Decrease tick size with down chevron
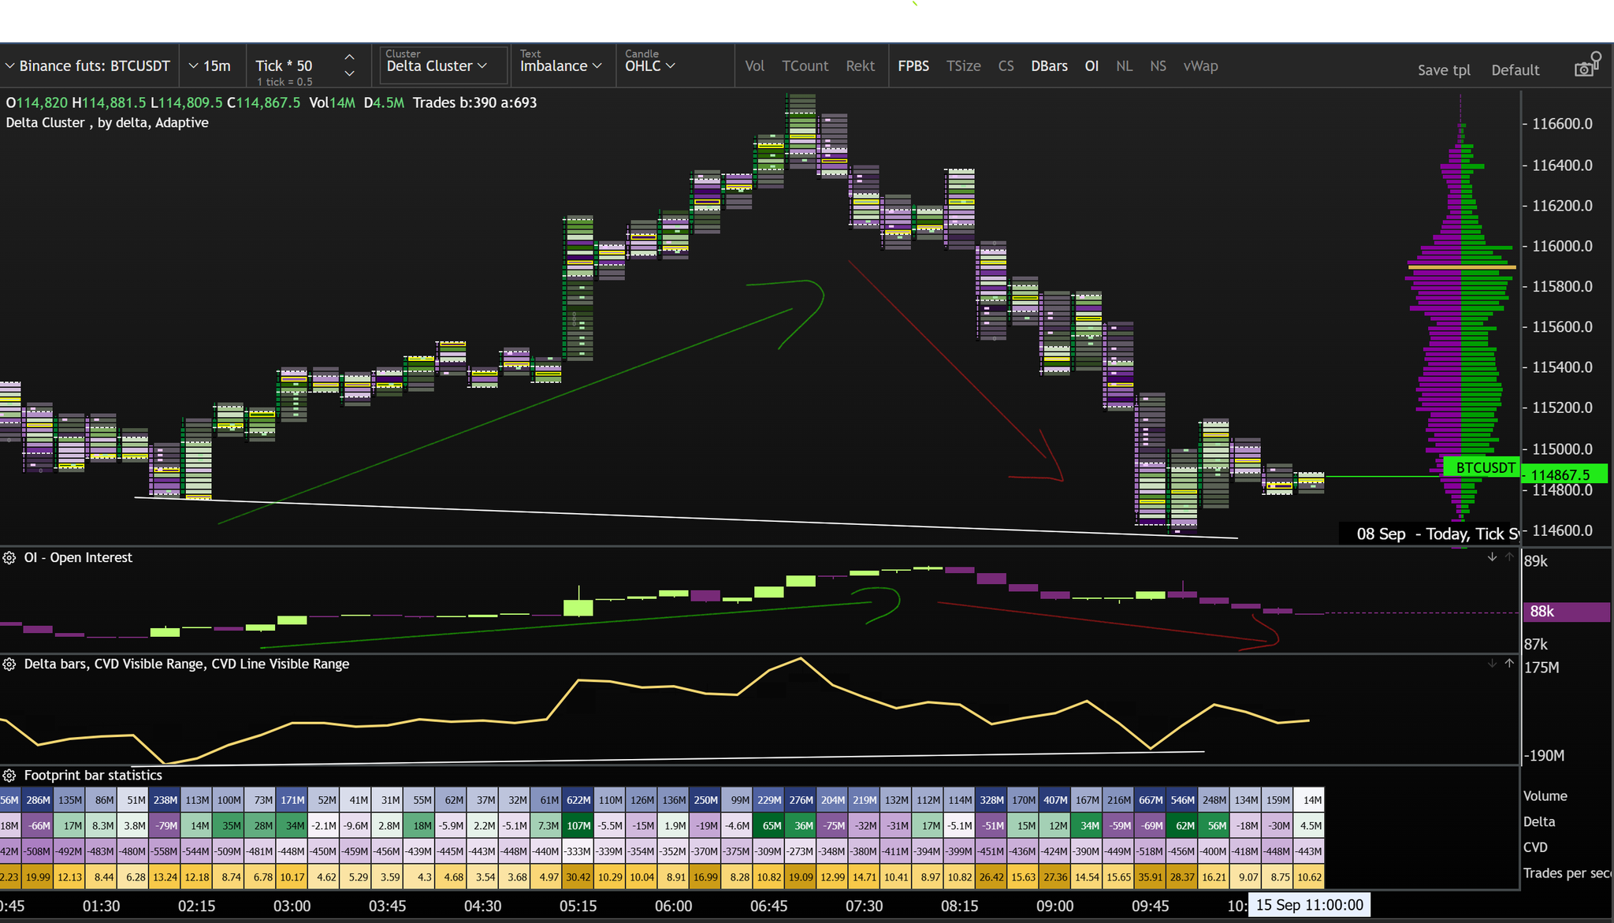 click(350, 74)
